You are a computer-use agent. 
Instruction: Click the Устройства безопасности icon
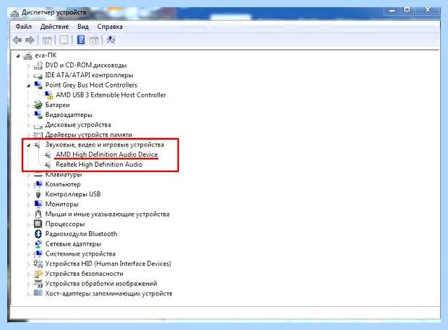pos(38,274)
